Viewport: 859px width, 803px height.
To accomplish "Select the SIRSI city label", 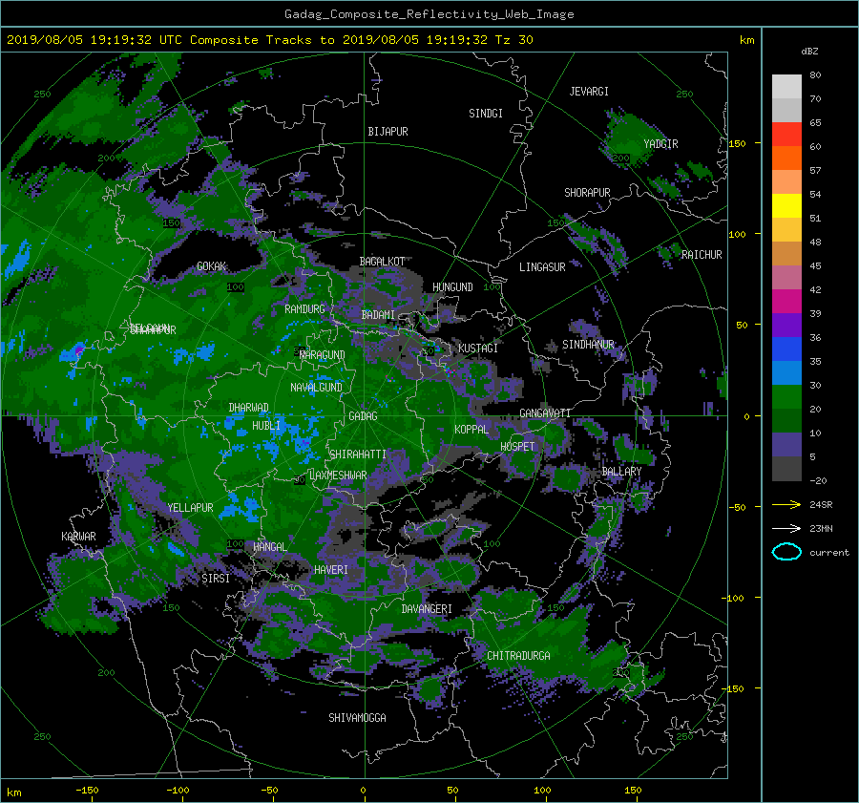I will tap(216, 579).
